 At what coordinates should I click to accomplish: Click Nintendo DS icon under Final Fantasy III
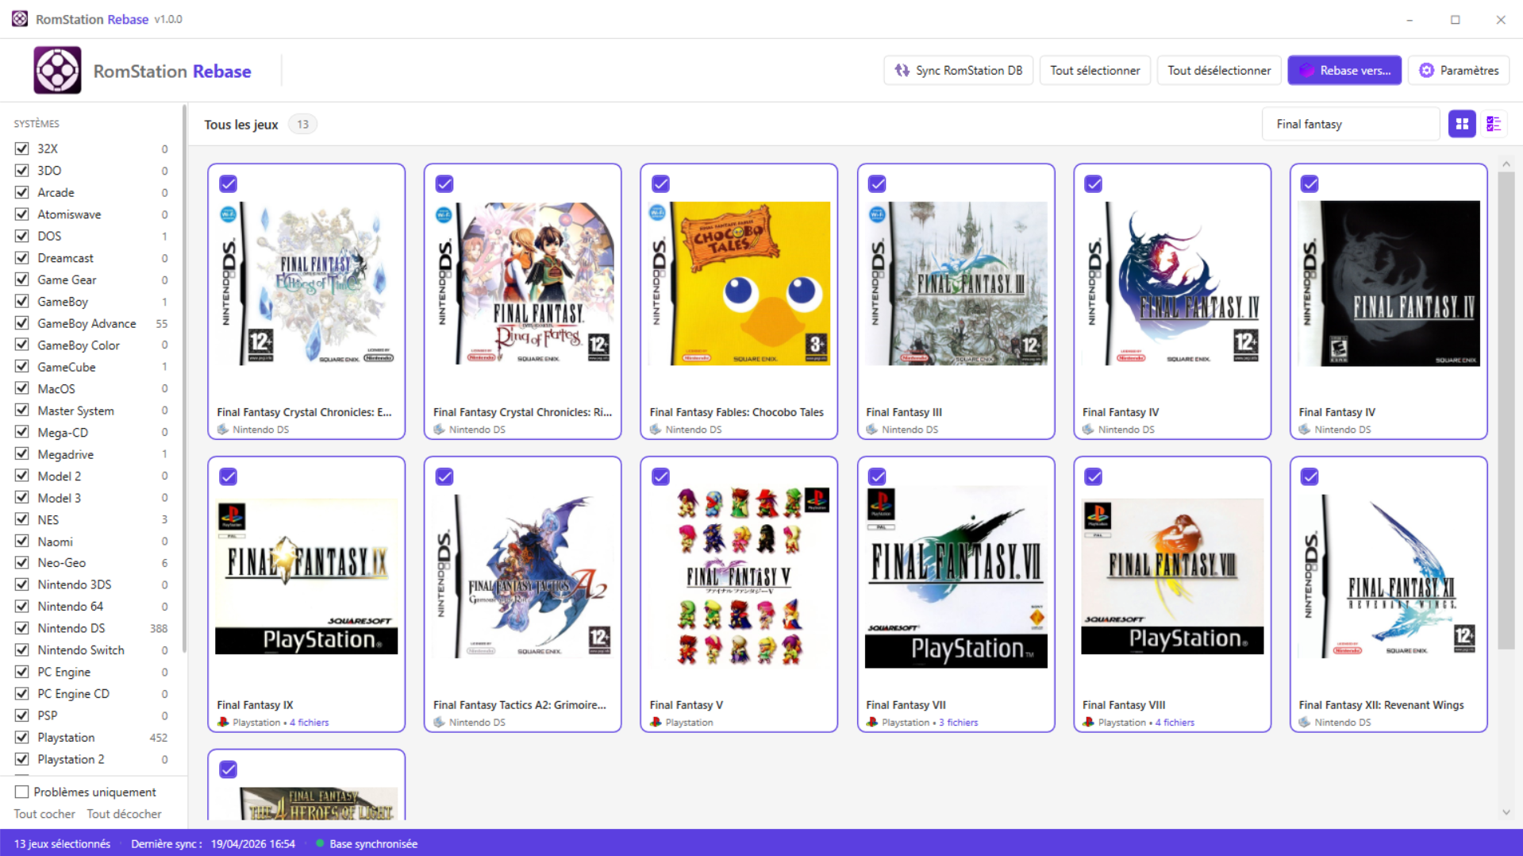[872, 430]
